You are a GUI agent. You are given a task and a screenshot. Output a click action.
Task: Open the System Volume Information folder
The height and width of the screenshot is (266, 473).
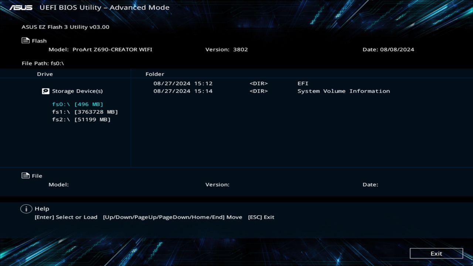344,91
